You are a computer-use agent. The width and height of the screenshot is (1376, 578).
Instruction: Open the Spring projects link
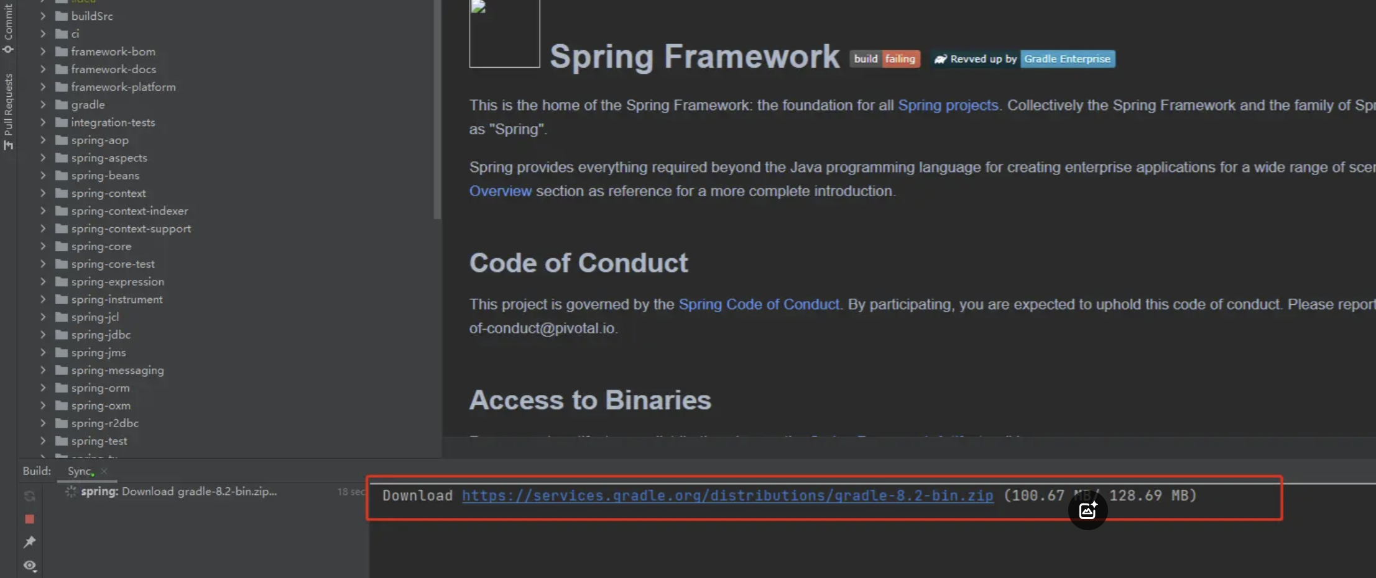948,105
